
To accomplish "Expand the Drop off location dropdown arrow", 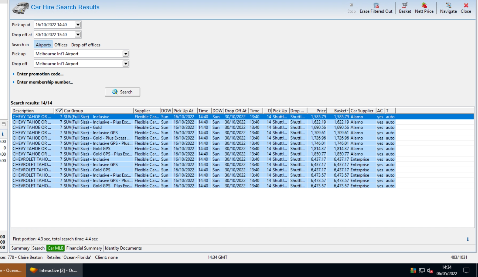I will pos(126,63).
